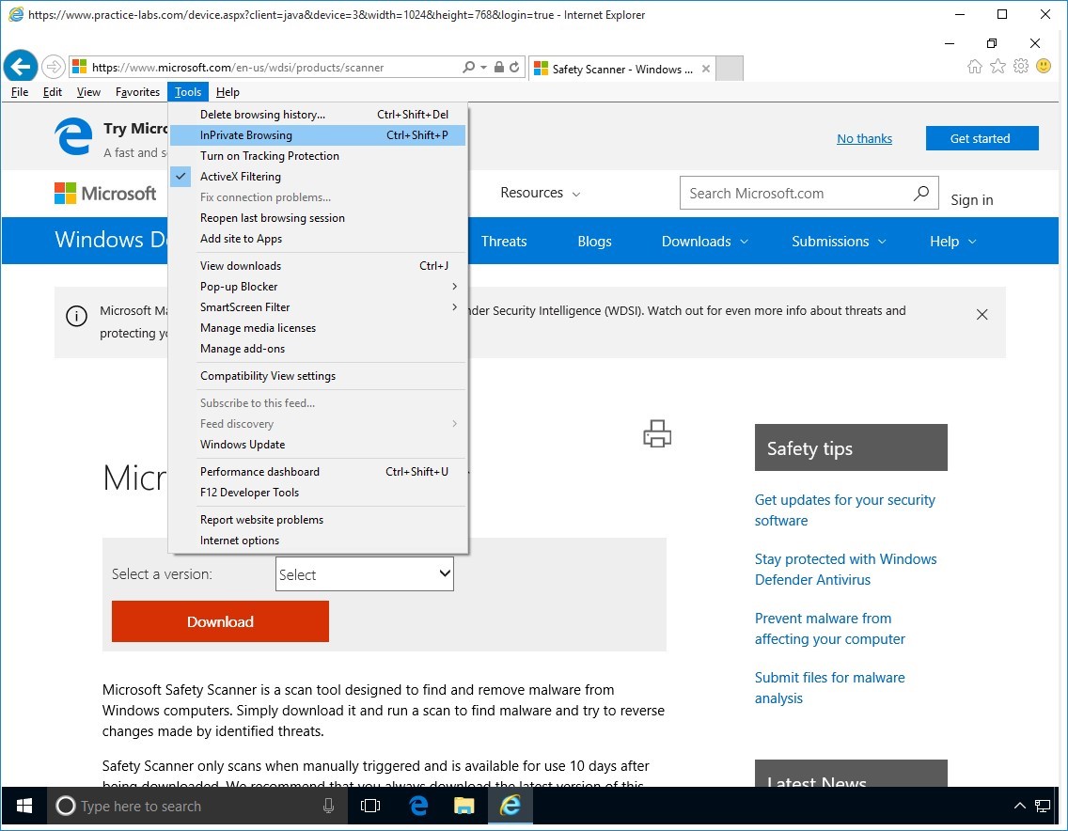Toggle ActiveX Filtering menu item
Viewport: 1068px width, 831px height.
coord(241,177)
